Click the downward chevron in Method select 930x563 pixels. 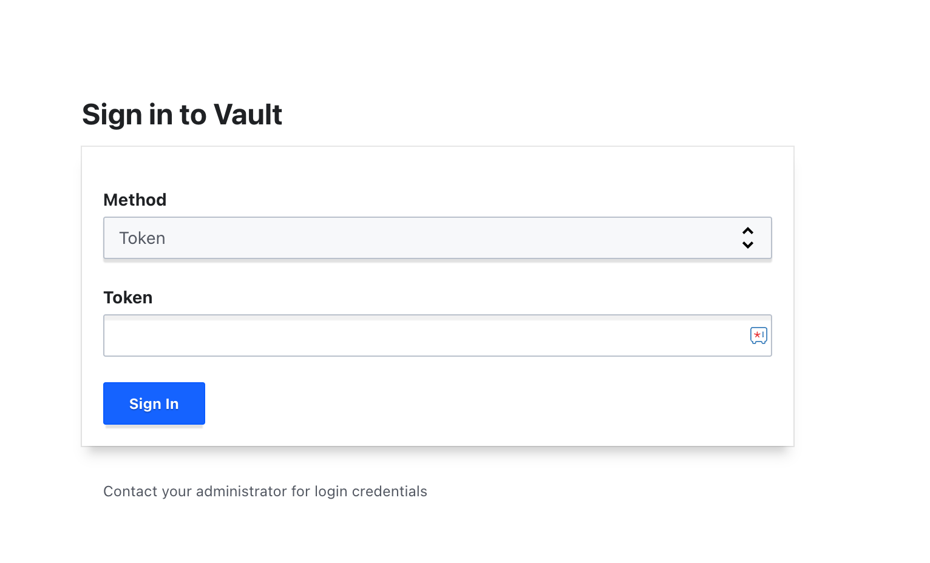click(748, 245)
